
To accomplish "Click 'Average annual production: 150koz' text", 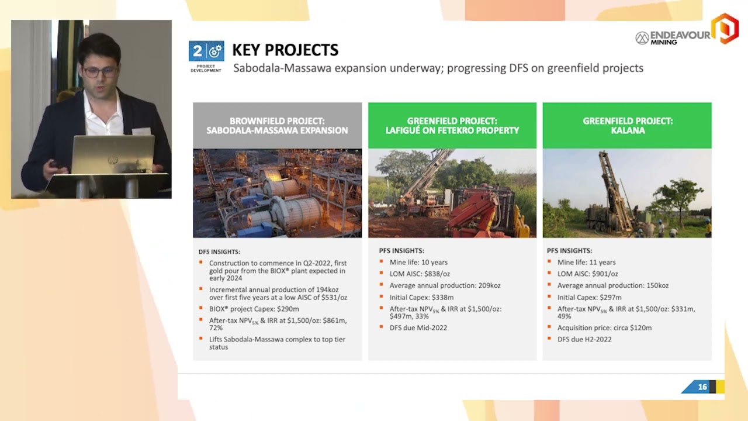I will click(x=613, y=285).
